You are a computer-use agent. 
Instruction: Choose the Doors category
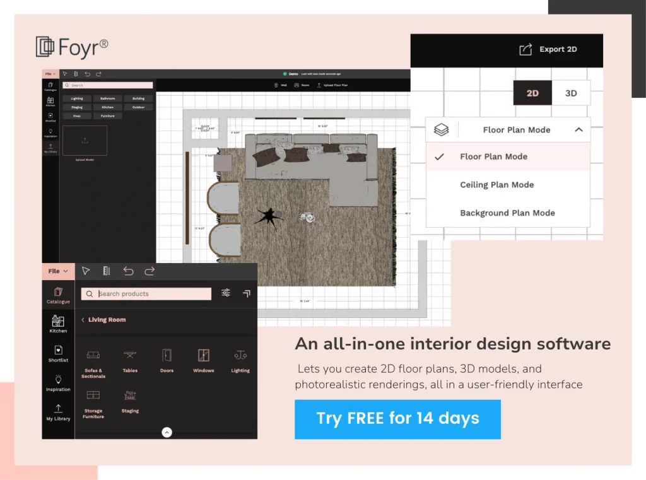click(167, 361)
